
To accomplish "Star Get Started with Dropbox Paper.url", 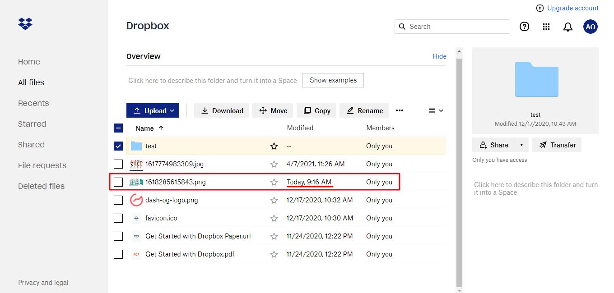I will [274, 236].
